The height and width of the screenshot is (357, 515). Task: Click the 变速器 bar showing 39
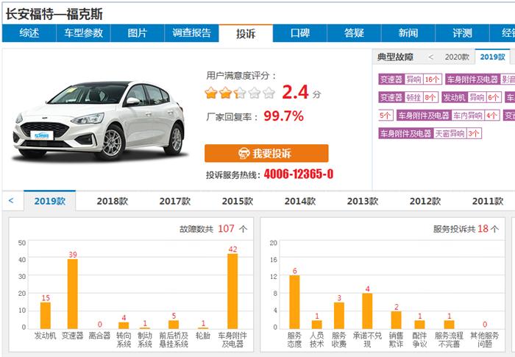pyautogui.click(x=73, y=294)
